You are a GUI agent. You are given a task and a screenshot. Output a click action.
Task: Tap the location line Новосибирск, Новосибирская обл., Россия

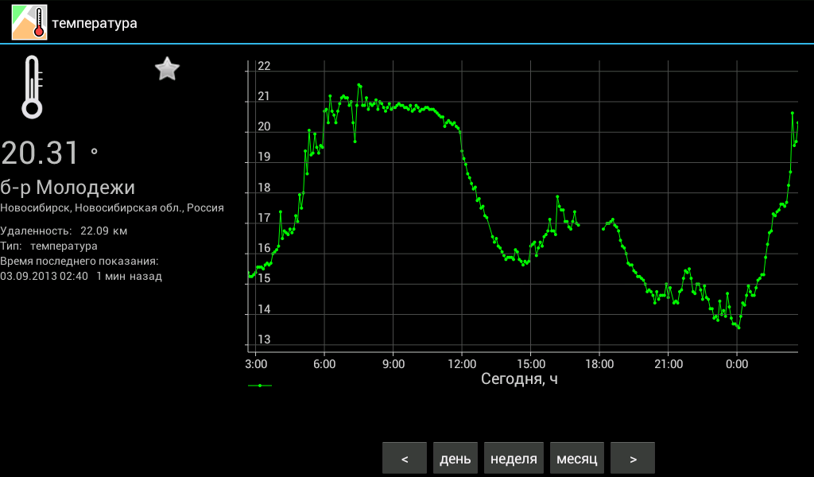click(112, 207)
